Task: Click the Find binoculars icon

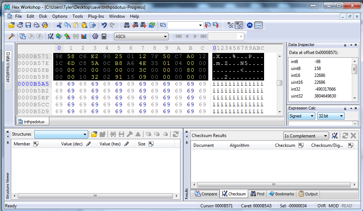Action: click(x=127, y=25)
